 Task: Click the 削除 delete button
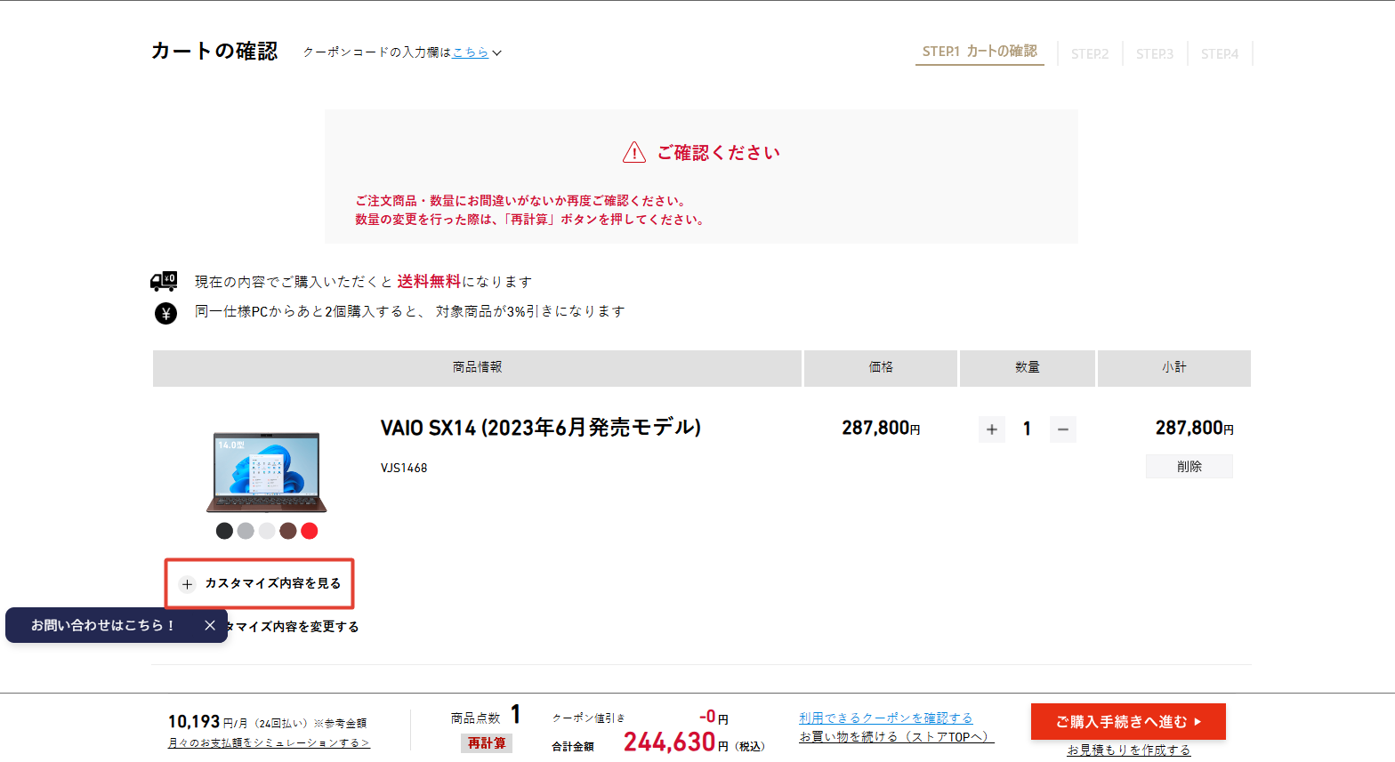click(x=1189, y=466)
